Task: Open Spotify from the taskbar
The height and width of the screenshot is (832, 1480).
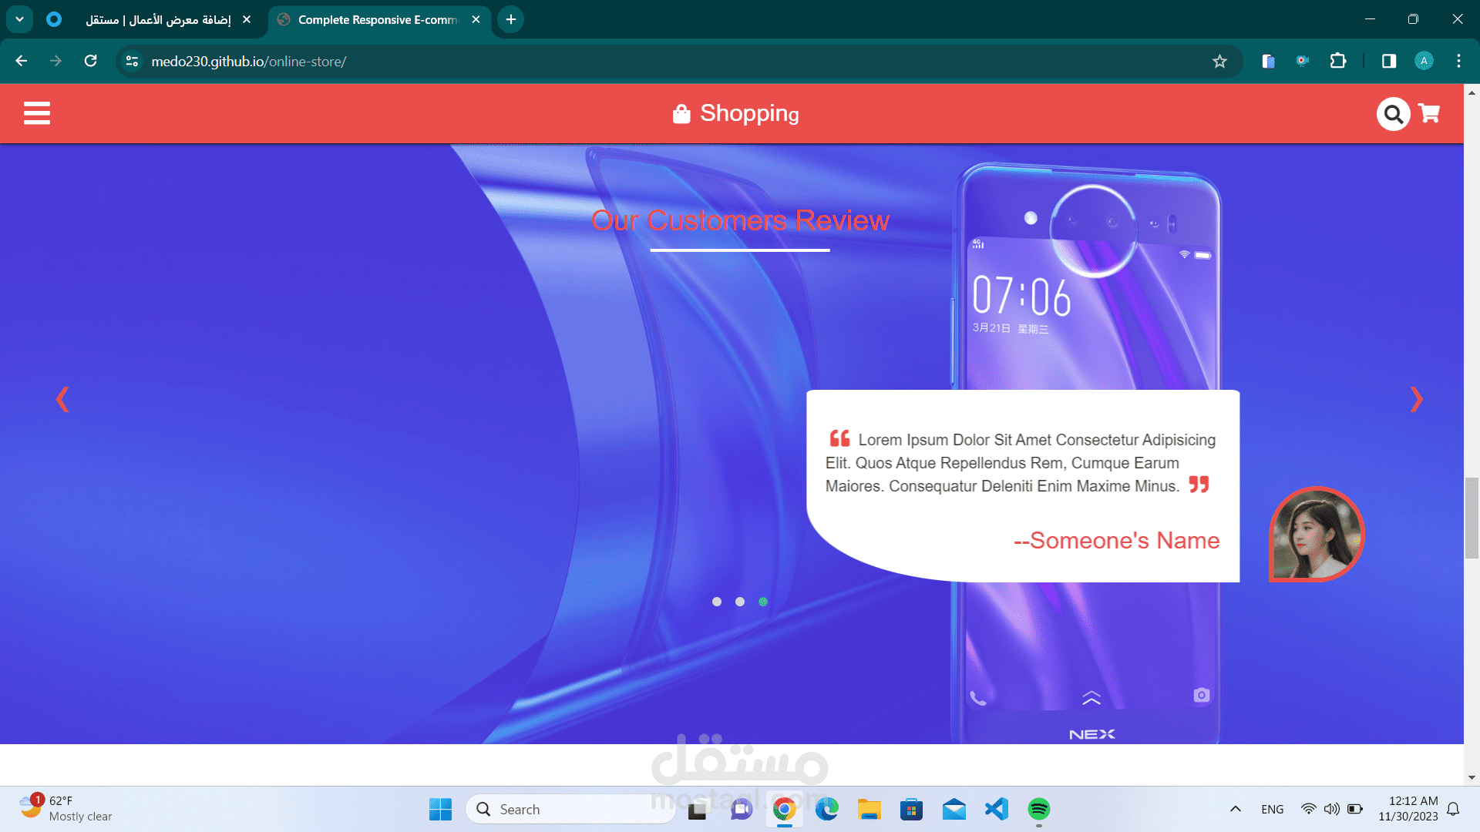Action: pyautogui.click(x=1038, y=809)
